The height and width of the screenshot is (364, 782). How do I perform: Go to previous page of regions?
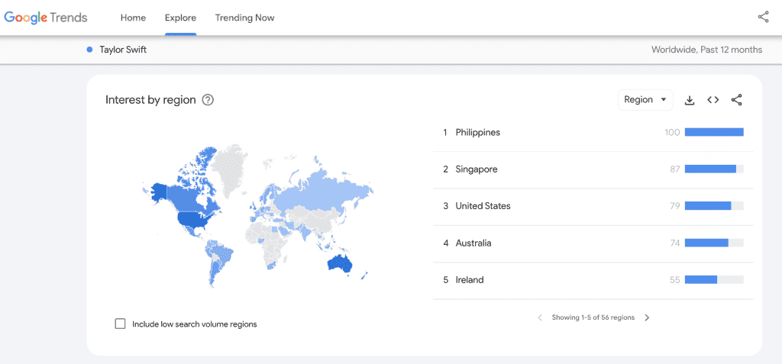click(540, 317)
